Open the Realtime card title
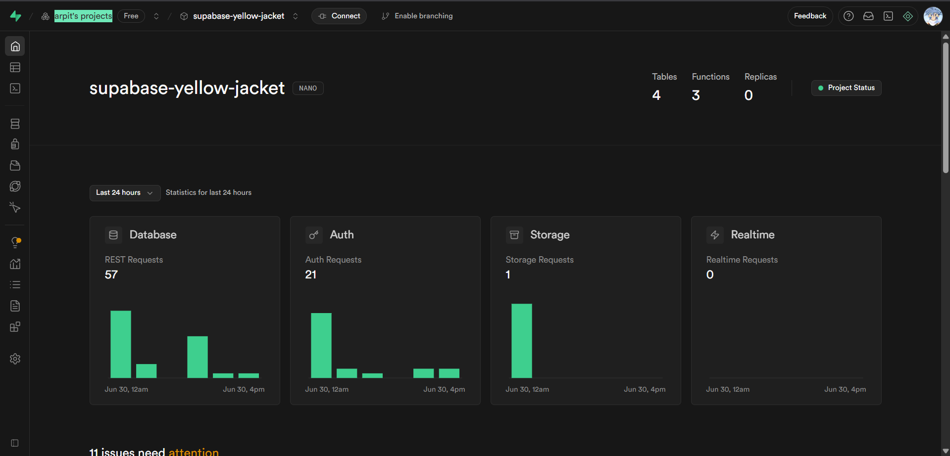Screen dimensions: 950x456 [x=752, y=235]
